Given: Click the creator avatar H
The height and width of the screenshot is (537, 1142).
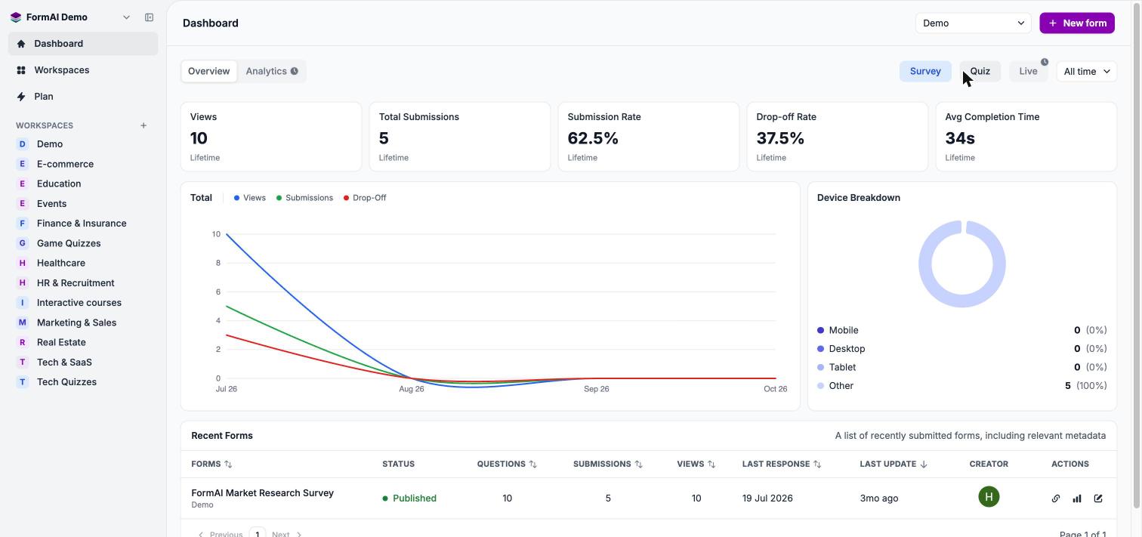Looking at the screenshot, I should 989,497.
